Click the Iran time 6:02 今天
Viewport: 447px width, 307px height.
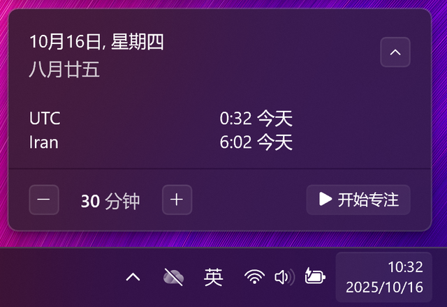coord(256,142)
